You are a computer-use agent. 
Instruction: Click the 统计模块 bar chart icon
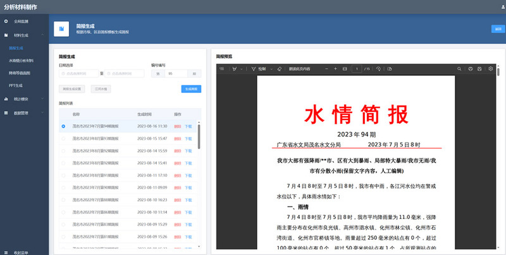[6, 99]
